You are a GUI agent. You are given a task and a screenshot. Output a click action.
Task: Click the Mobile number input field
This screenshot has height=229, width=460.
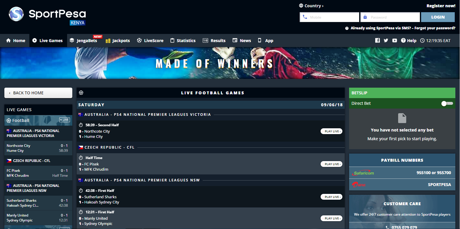click(x=329, y=17)
